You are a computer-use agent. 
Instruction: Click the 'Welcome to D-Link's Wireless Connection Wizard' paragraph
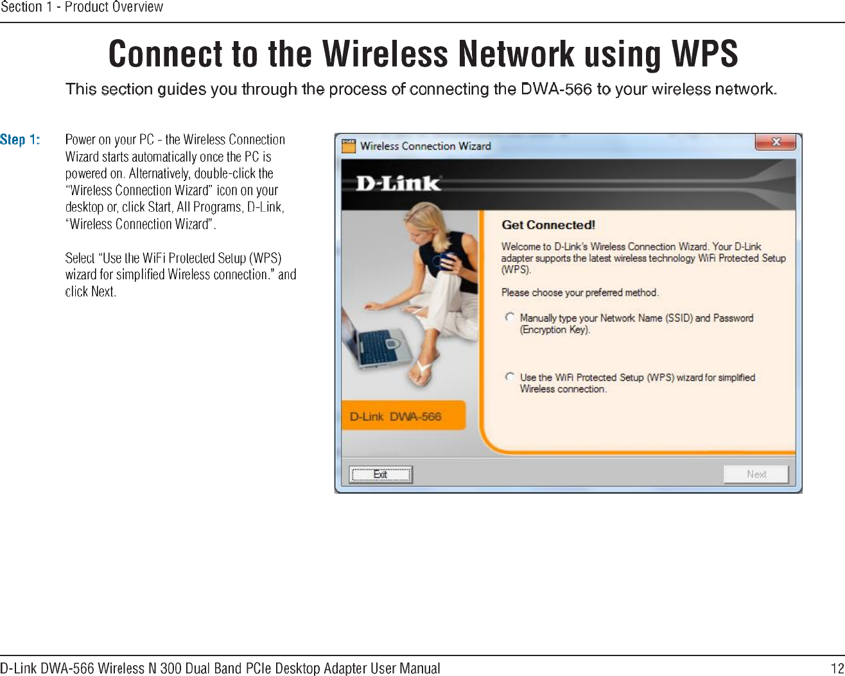[x=643, y=258]
